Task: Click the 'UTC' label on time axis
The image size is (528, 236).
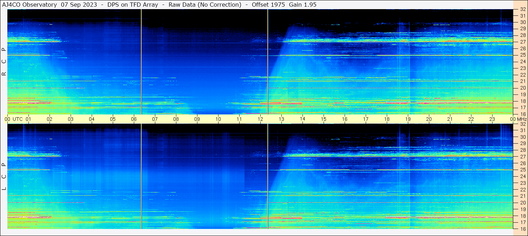Action: point(18,119)
